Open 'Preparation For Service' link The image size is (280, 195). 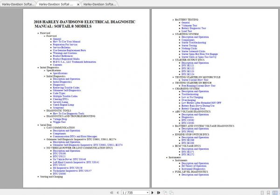[65, 45]
